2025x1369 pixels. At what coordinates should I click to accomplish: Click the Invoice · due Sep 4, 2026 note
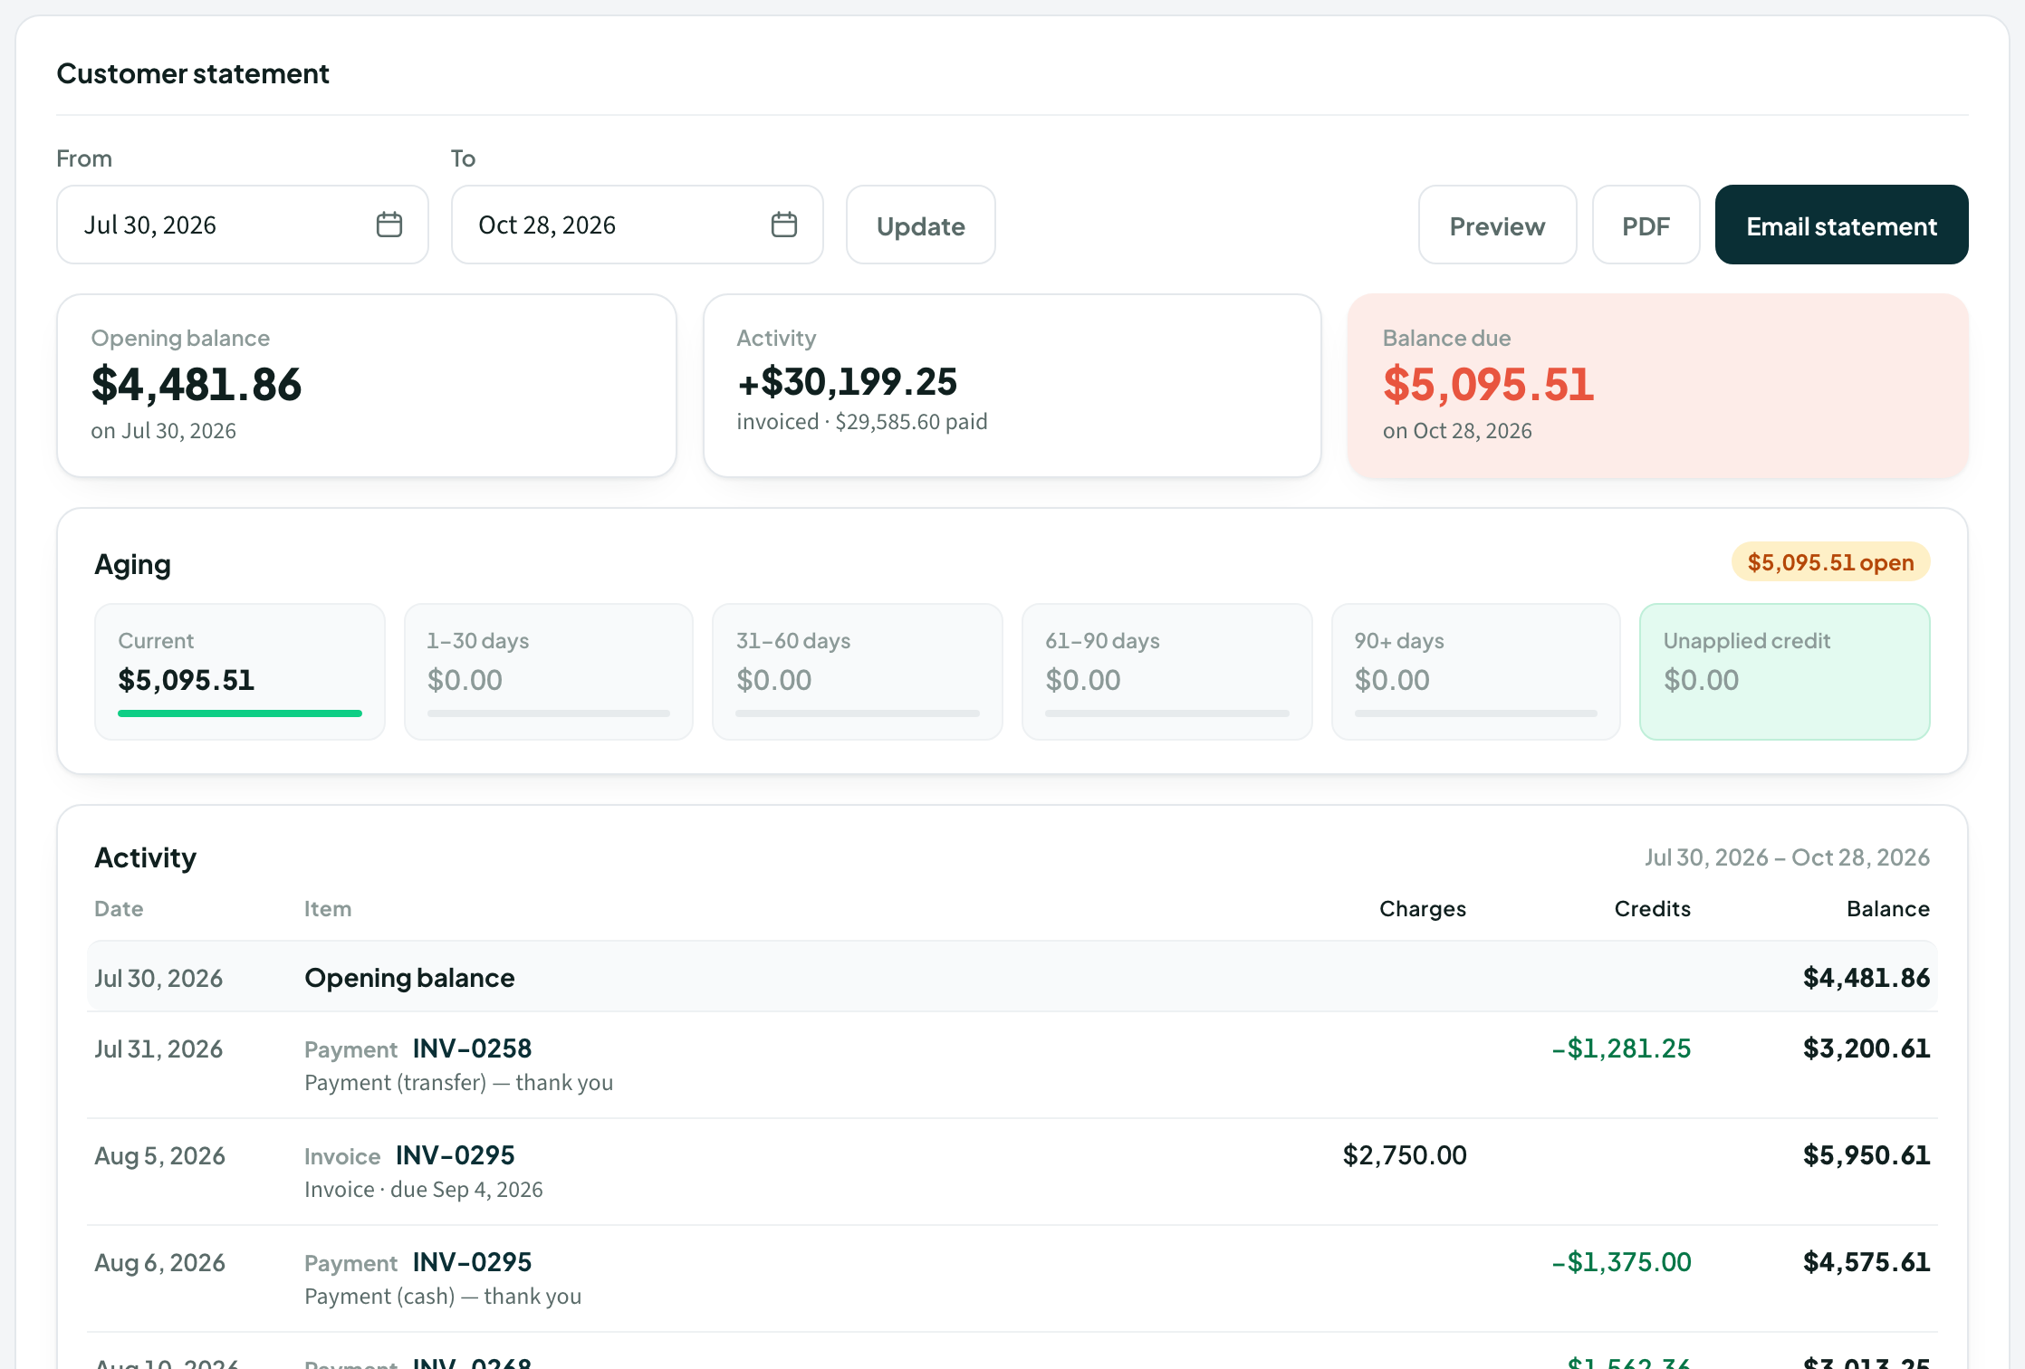click(424, 1190)
